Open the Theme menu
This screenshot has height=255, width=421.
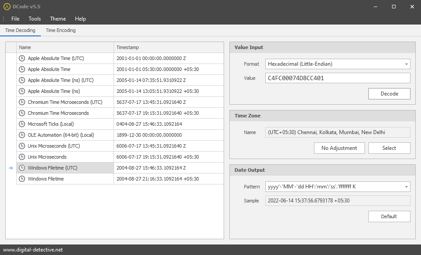pos(58,19)
